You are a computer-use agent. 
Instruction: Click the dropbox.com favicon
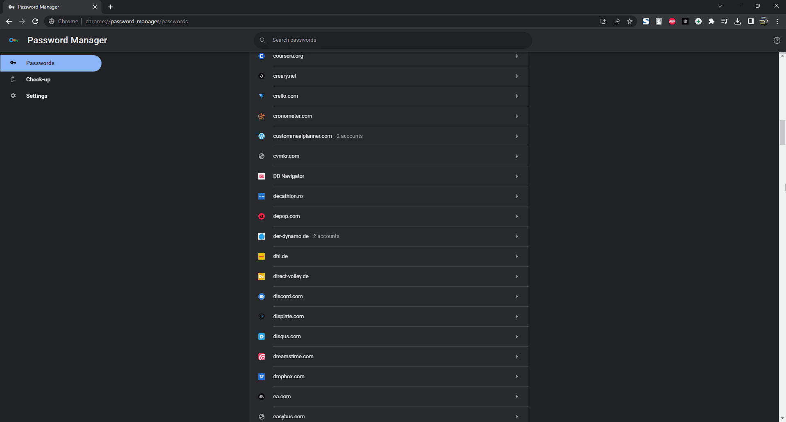tap(262, 377)
